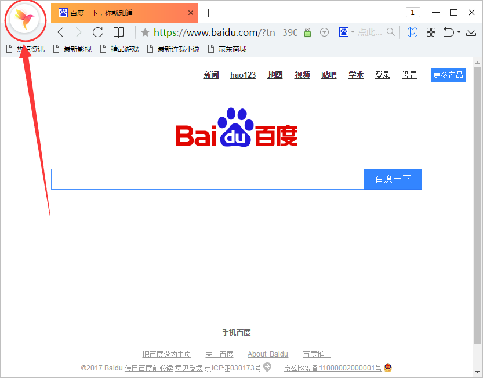The height and width of the screenshot is (378, 483).
Task: Open the hao123 link
Action: tap(242, 75)
